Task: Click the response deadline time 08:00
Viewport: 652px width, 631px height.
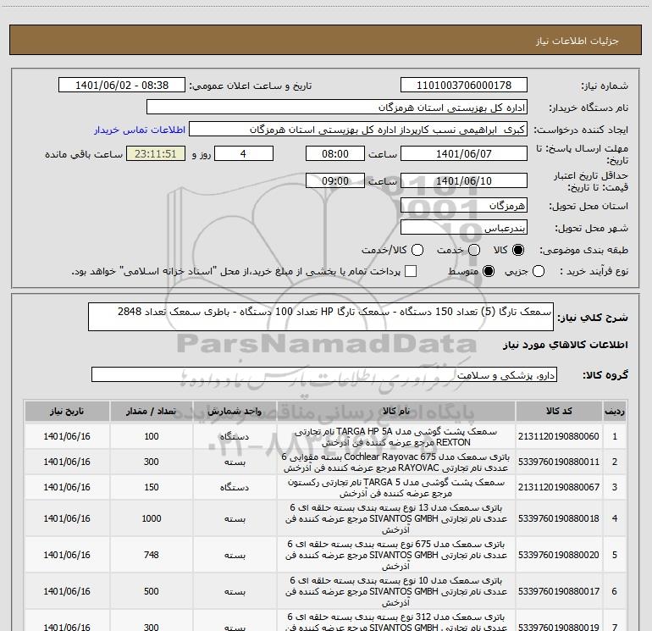Action: coord(335,153)
